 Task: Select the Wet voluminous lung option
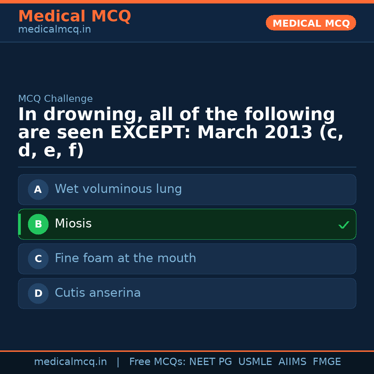click(x=187, y=189)
